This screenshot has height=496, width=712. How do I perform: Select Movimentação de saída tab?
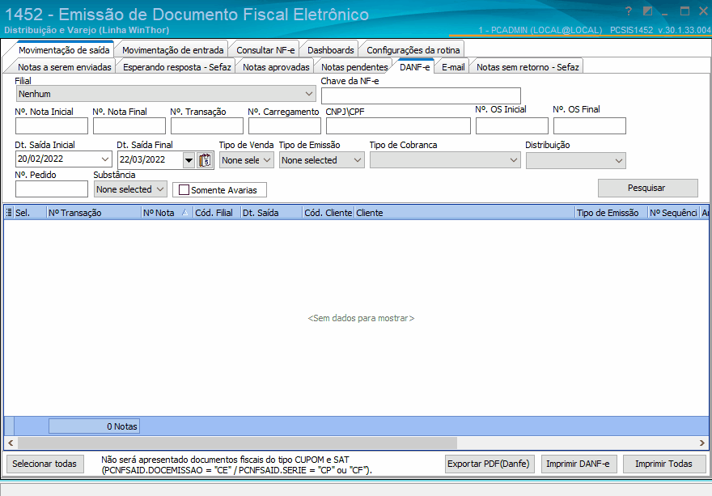[64, 50]
